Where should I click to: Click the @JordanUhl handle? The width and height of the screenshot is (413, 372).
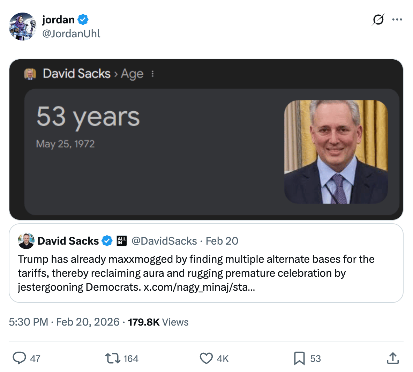[x=71, y=34]
